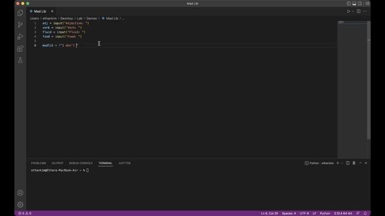Click on line 2 verb input
Image resolution: width=385 pixels, height=216 pixels.
pos(62,28)
